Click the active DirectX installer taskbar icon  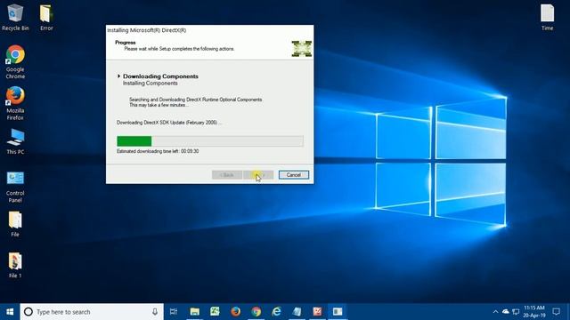tap(338, 312)
